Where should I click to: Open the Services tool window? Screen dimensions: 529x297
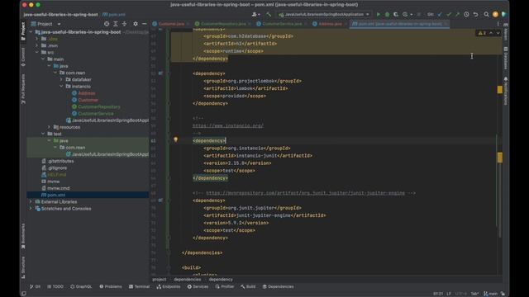pyautogui.click(x=198, y=286)
